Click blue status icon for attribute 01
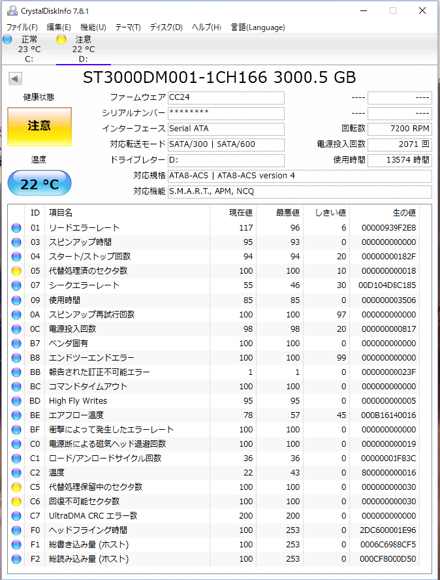 pos(16,228)
